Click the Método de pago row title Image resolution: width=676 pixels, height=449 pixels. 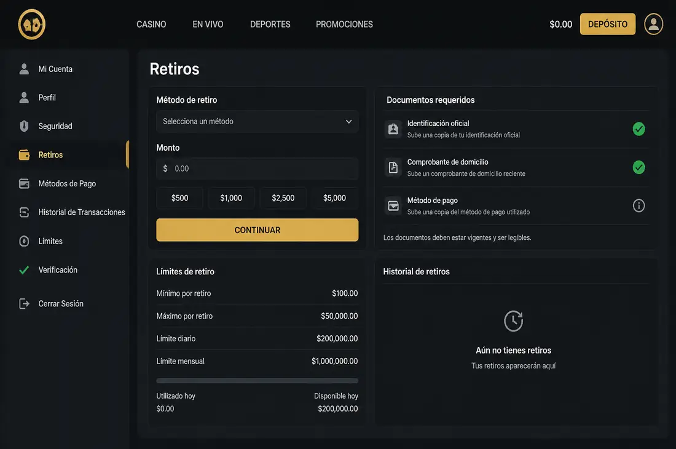coord(433,201)
